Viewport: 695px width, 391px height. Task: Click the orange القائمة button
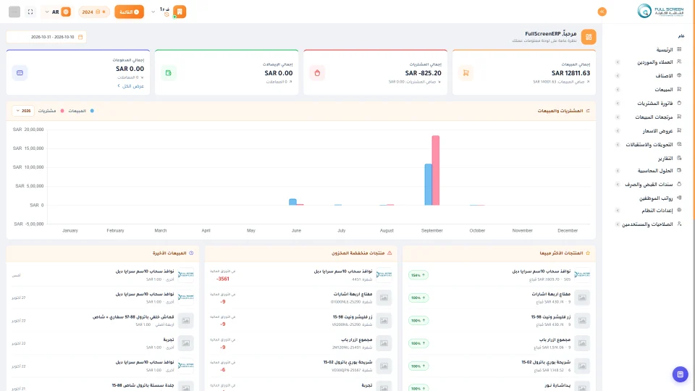tap(129, 12)
